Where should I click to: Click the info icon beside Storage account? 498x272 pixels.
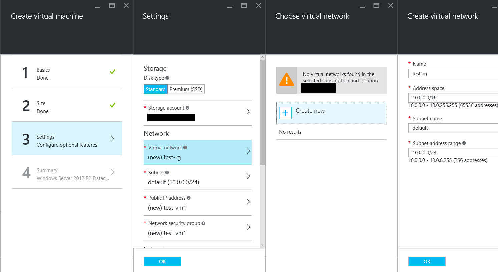click(187, 108)
